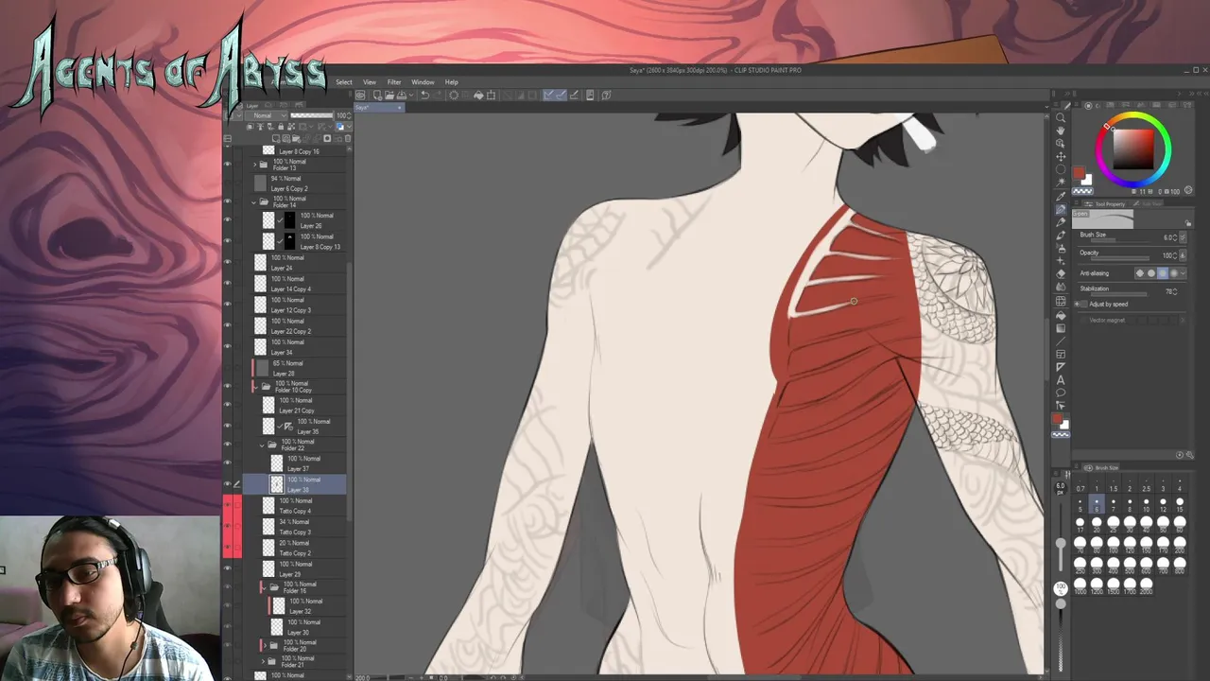Toggle Snap to Ruler in command bar
1210x681 pixels.
[549, 95]
